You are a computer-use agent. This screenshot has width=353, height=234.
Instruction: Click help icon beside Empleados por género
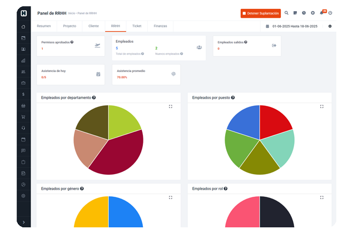tap(82, 189)
